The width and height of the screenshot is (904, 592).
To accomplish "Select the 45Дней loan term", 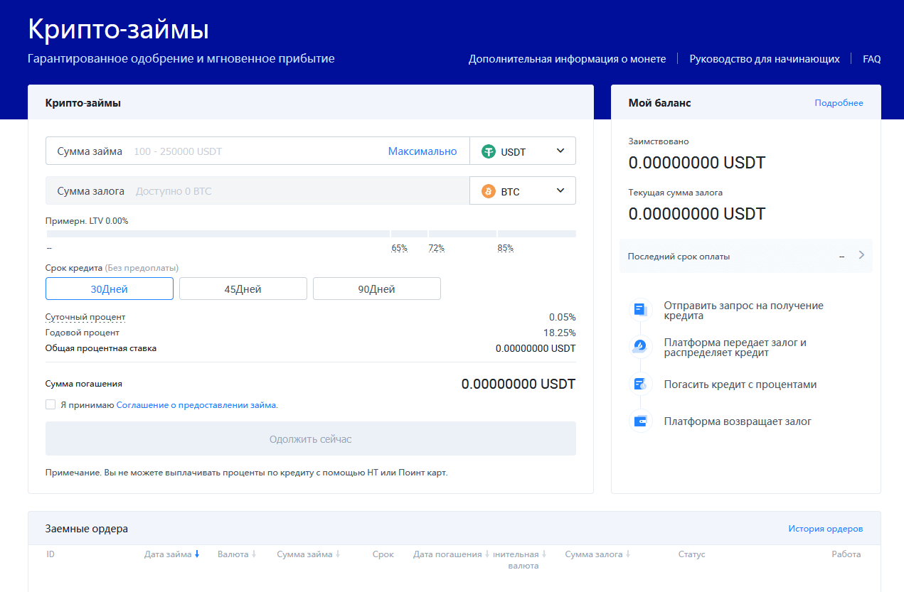I will 243,289.
